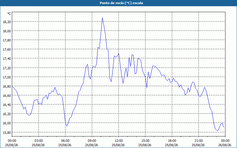
Task: Select the 18,00 y-axis value
Action: 7,31
